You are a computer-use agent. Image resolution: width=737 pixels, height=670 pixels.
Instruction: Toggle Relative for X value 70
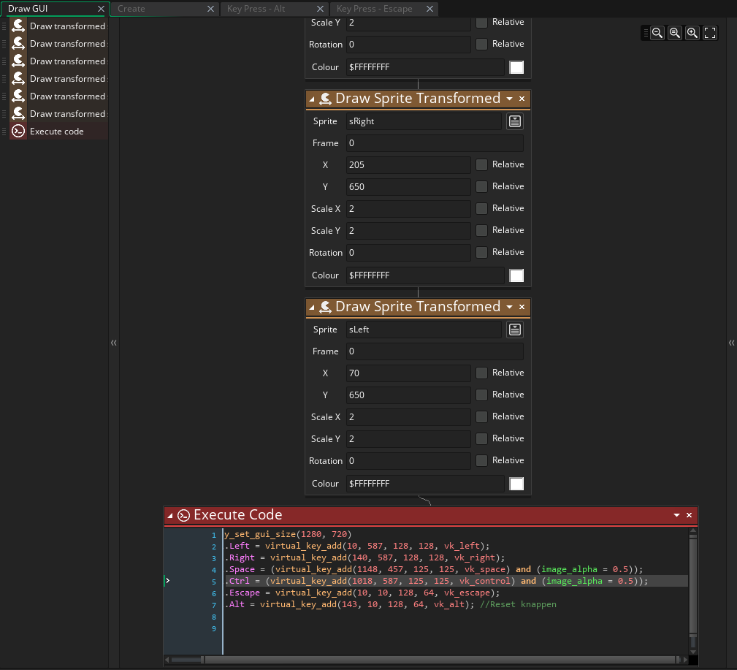point(481,373)
